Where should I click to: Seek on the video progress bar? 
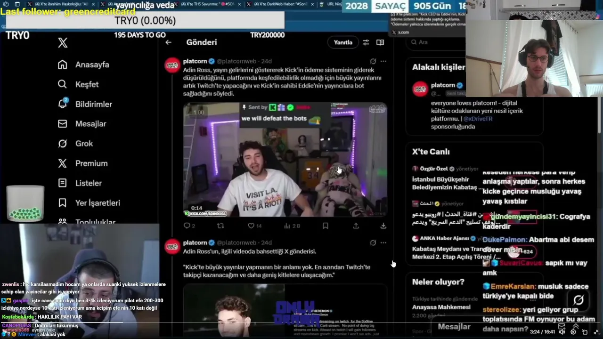(301, 323)
